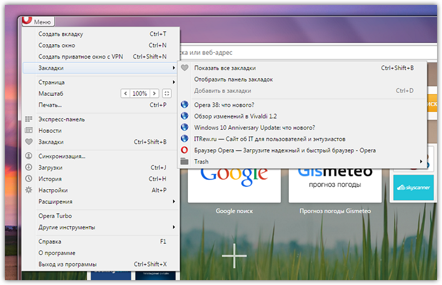This screenshot has height=285, width=442.
Task: Click globe icon for ITRew.ru bookmark
Action: 184,139
